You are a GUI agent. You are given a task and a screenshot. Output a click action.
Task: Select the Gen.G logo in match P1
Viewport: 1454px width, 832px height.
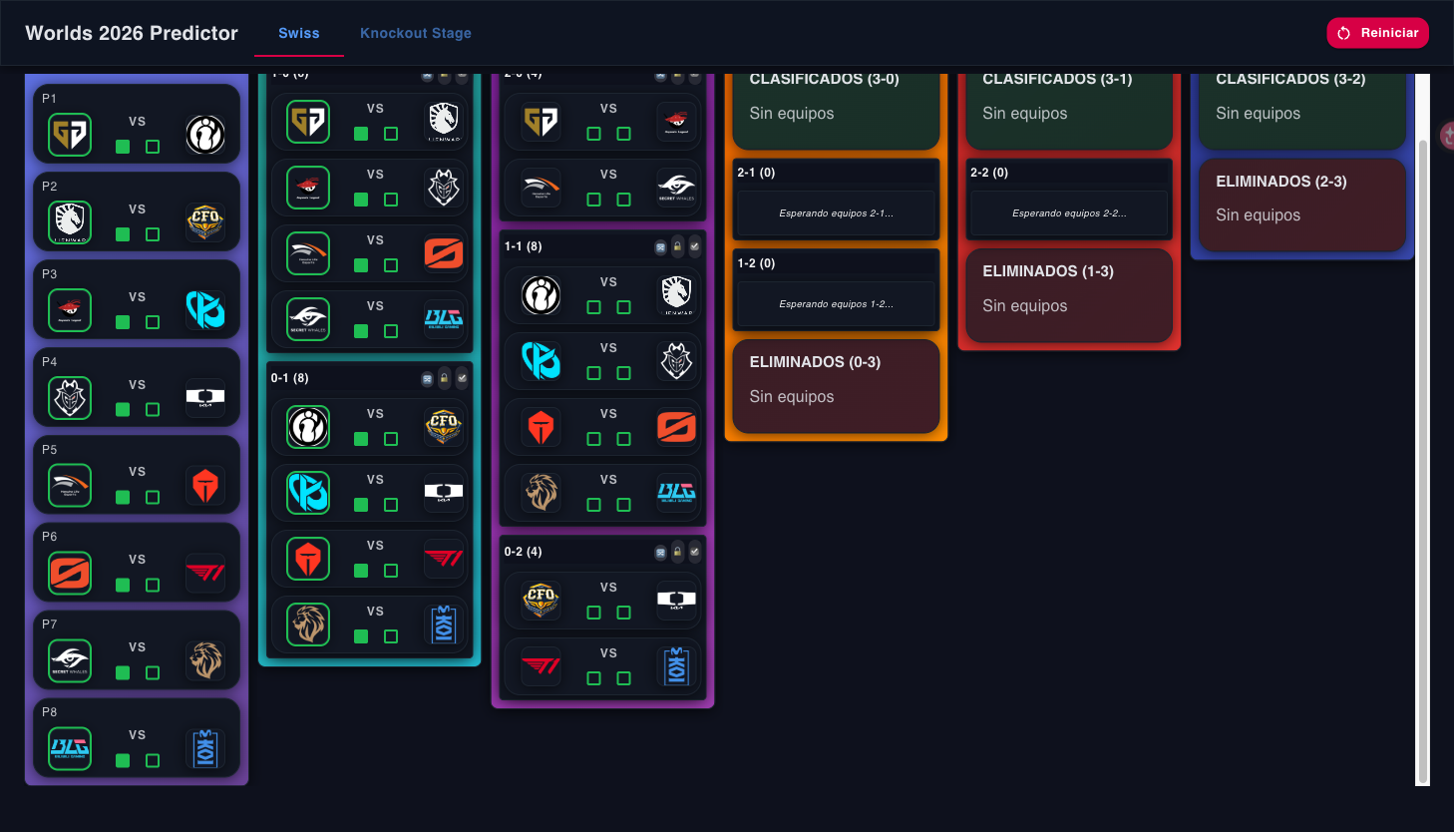pyautogui.click(x=70, y=135)
